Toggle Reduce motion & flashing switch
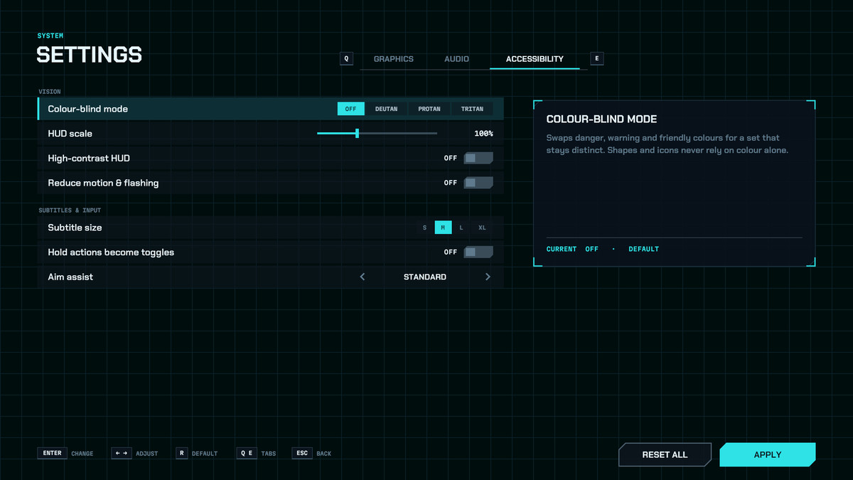This screenshot has width=853, height=480. [x=478, y=183]
